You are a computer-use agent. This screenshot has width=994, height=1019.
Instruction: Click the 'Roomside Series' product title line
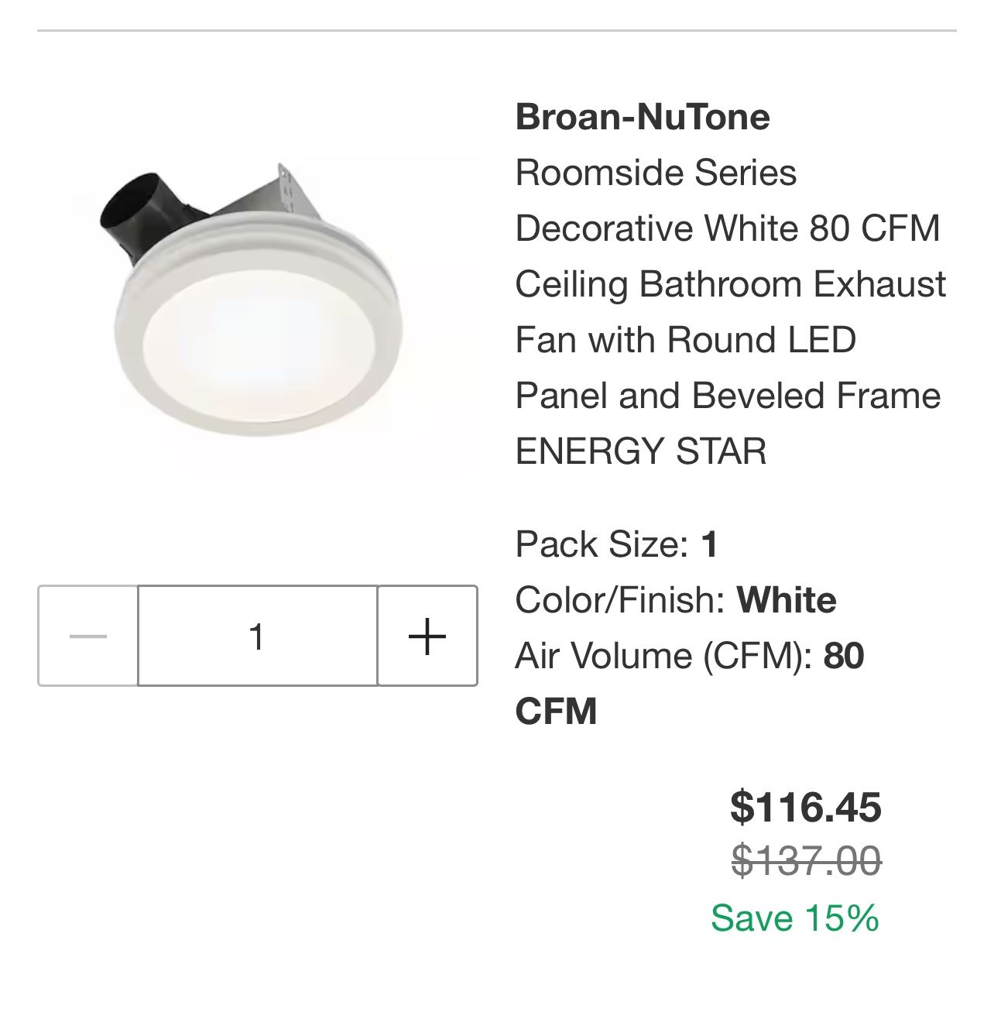(656, 173)
